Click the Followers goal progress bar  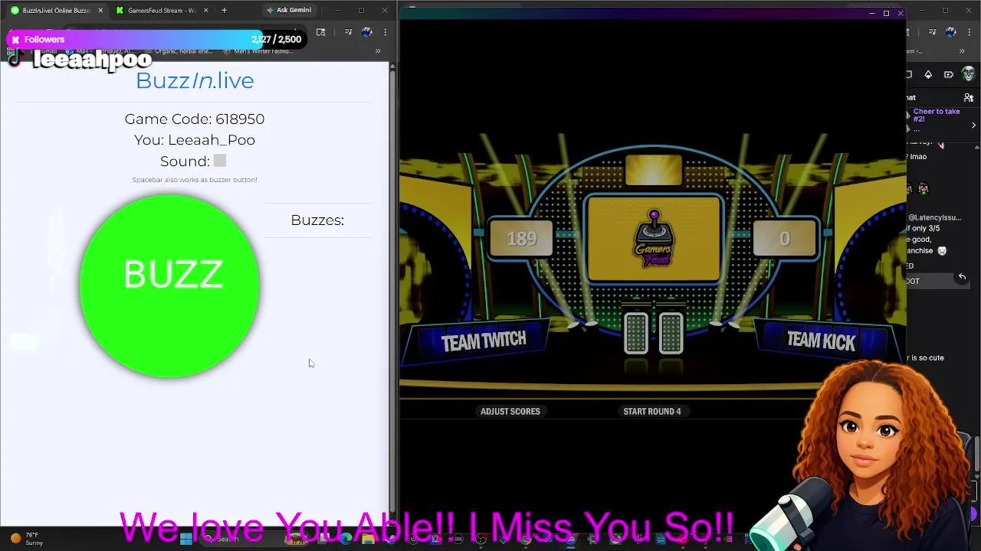(x=157, y=39)
